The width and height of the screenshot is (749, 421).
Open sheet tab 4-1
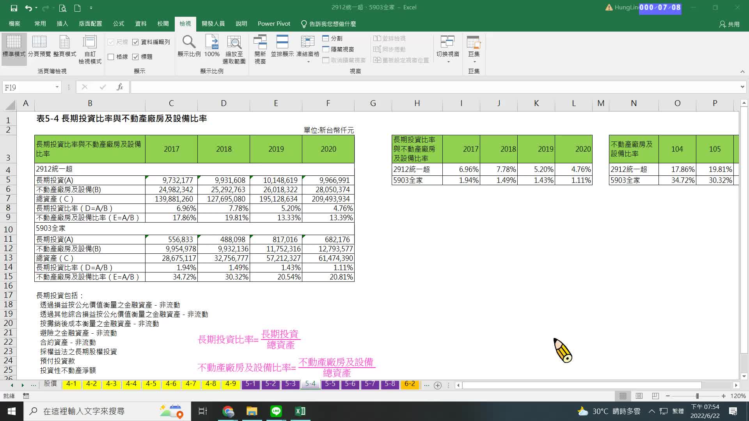coord(71,384)
